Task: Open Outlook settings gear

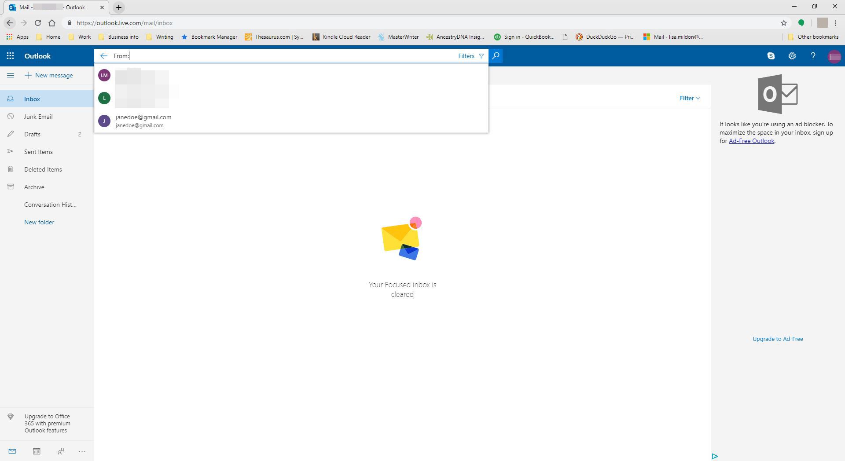Action: (792, 56)
